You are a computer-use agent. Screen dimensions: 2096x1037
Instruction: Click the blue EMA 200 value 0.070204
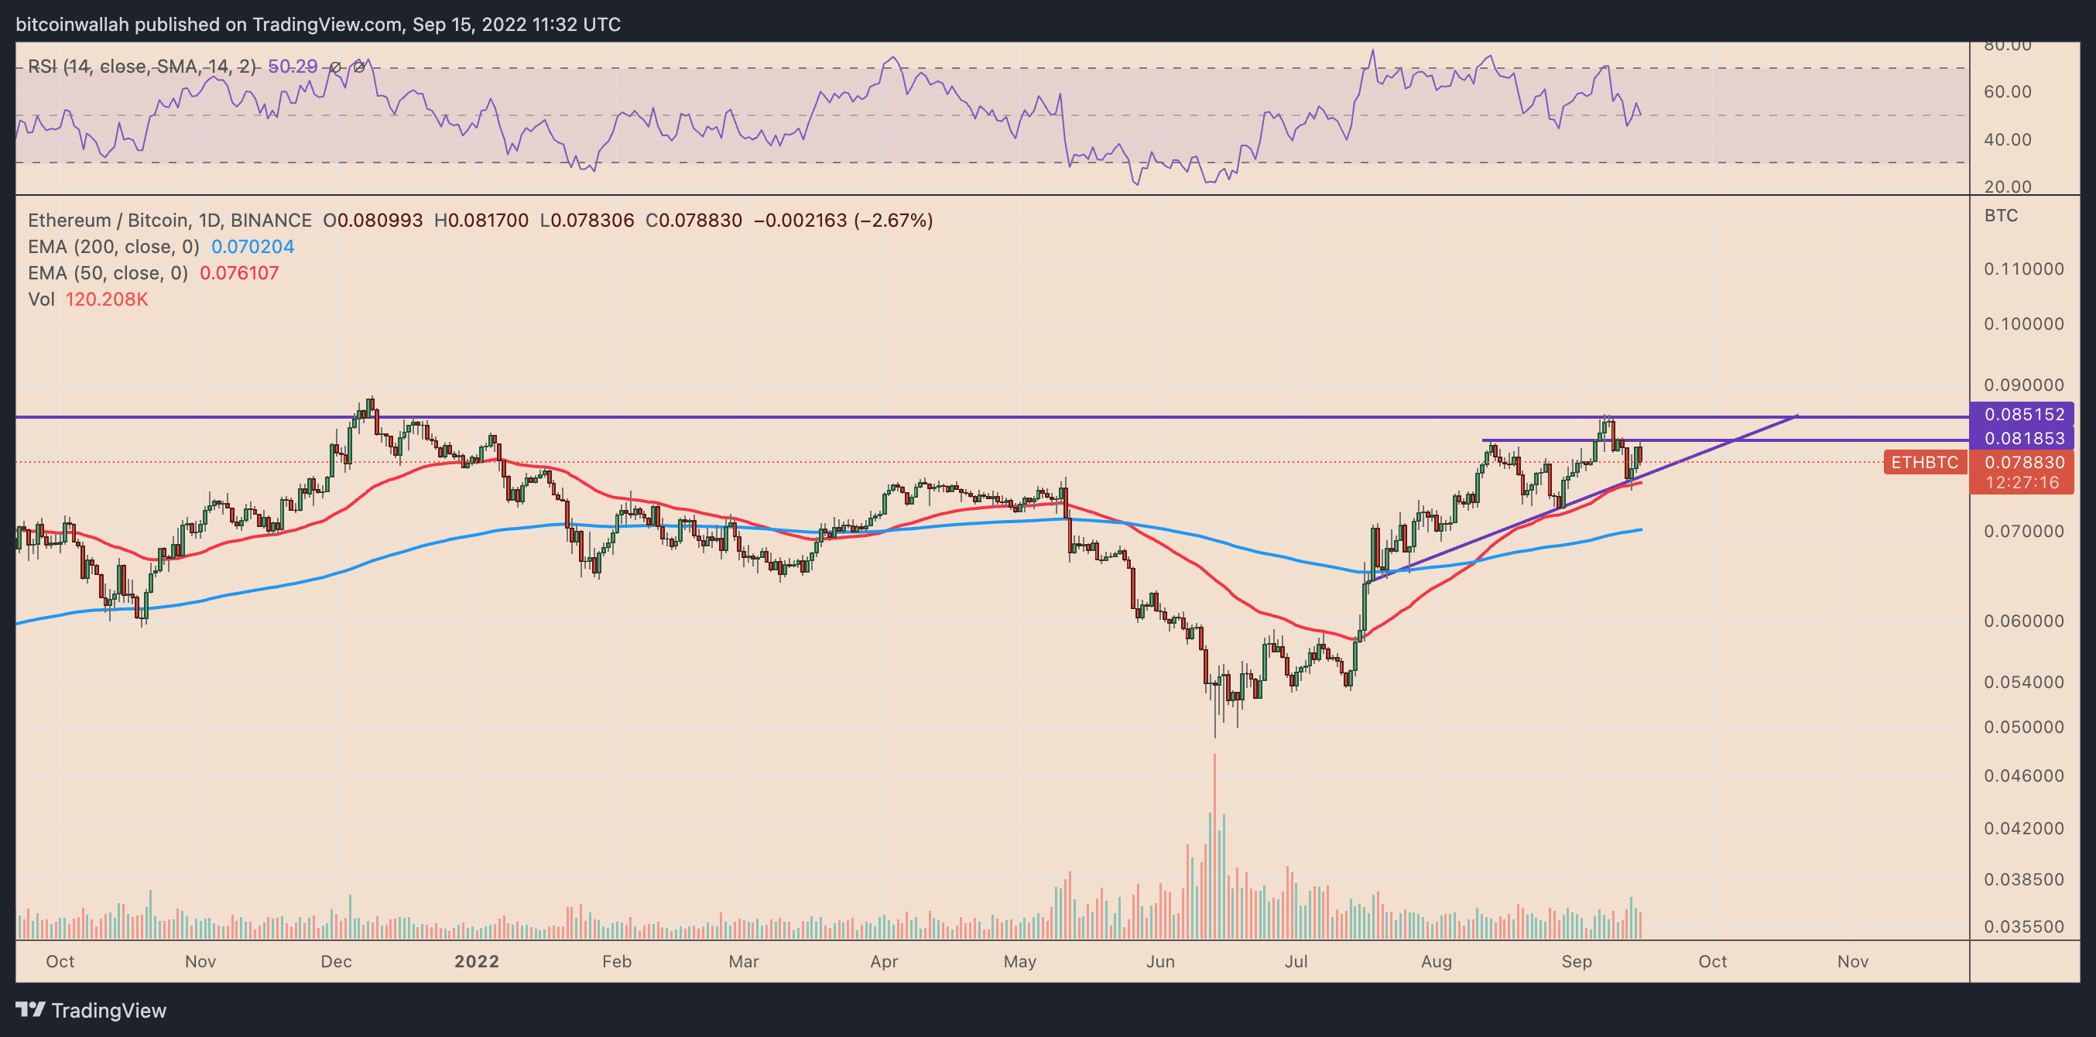[x=252, y=246]
